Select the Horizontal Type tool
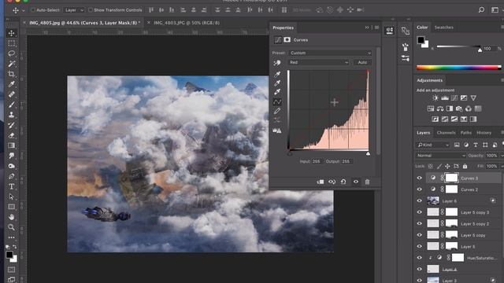Screen dimensions: 504x283 (x=11, y=186)
